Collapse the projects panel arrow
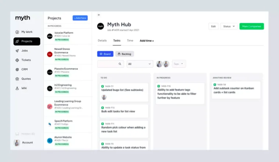Image resolution: width=279 pixels, height=162 pixels. point(99,15)
